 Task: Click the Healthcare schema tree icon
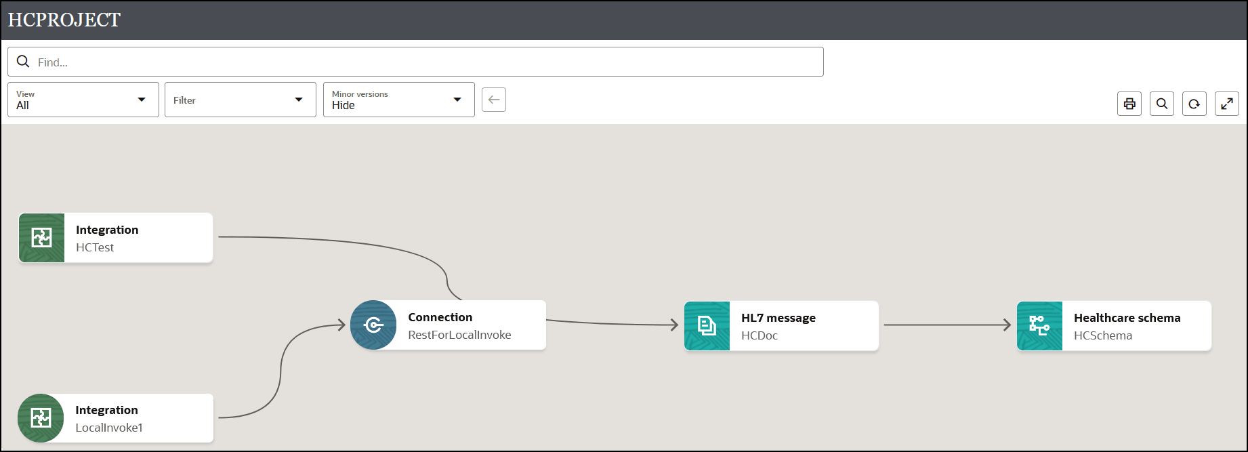1039,326
